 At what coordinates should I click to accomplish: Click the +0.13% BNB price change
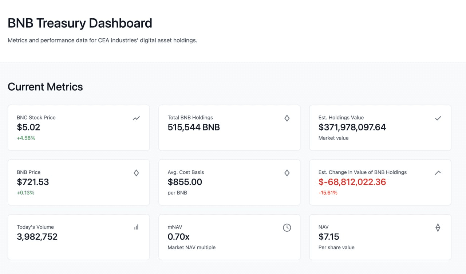[x=25, y=193]
